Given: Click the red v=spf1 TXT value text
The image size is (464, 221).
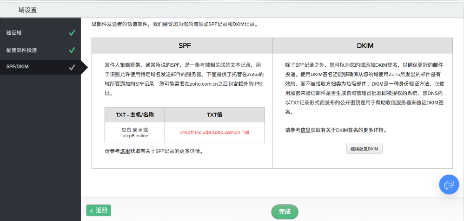Looking at the screenshot, I should click(x=214, y=132).
